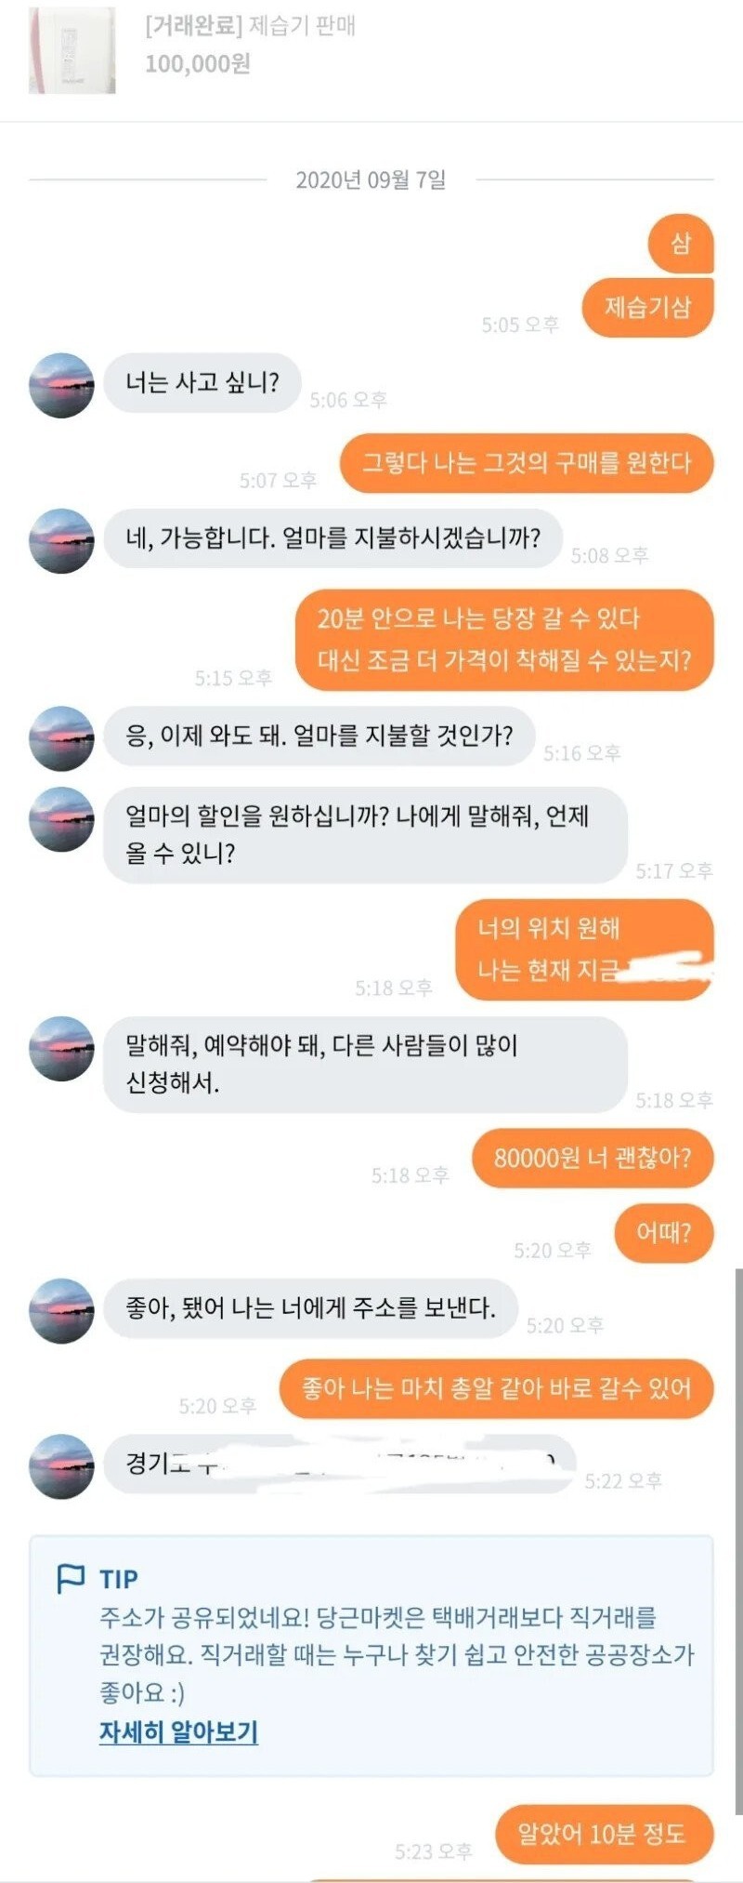Select the 어때? message bubble
The width and height of the screenshot is (743, 1883).
[664, 1233]
